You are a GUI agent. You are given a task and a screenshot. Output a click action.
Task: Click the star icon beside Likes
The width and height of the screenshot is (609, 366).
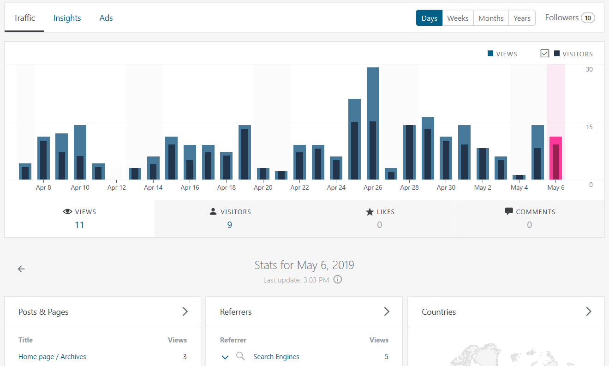pos(370,212)
